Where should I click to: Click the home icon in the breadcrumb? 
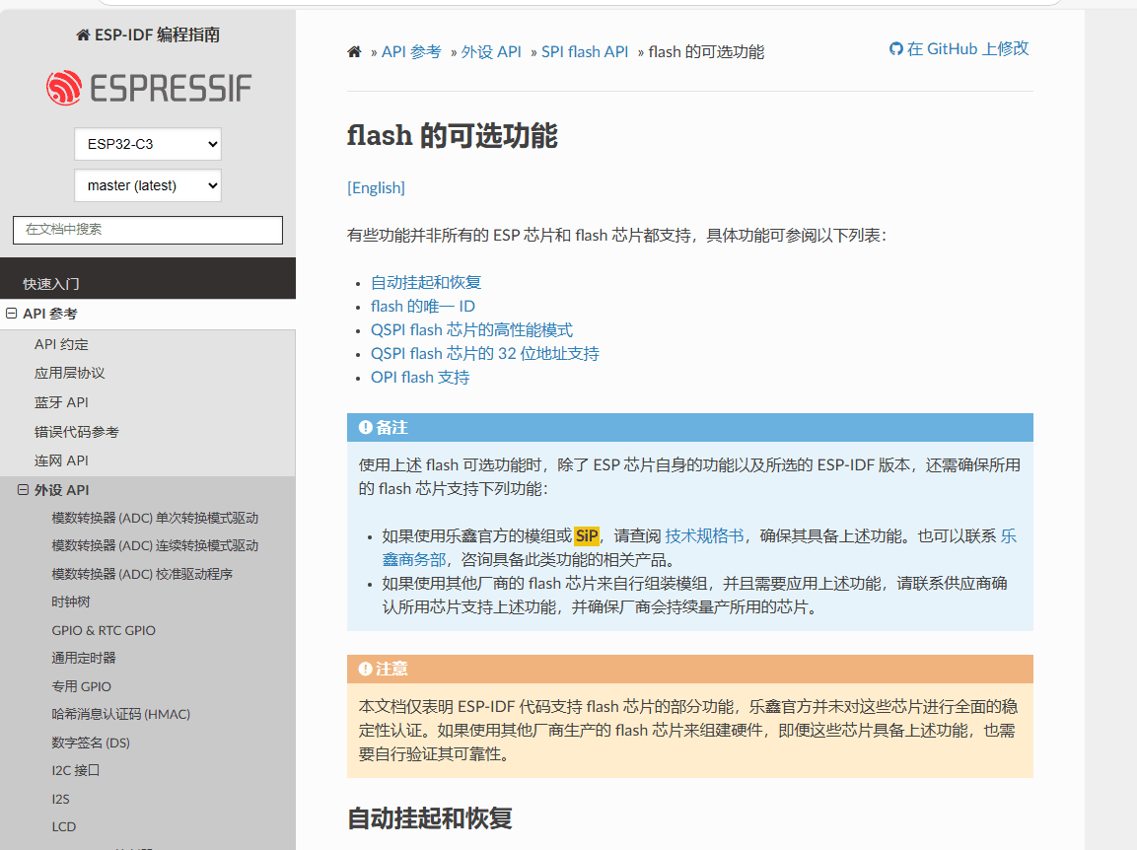point(354,52)
